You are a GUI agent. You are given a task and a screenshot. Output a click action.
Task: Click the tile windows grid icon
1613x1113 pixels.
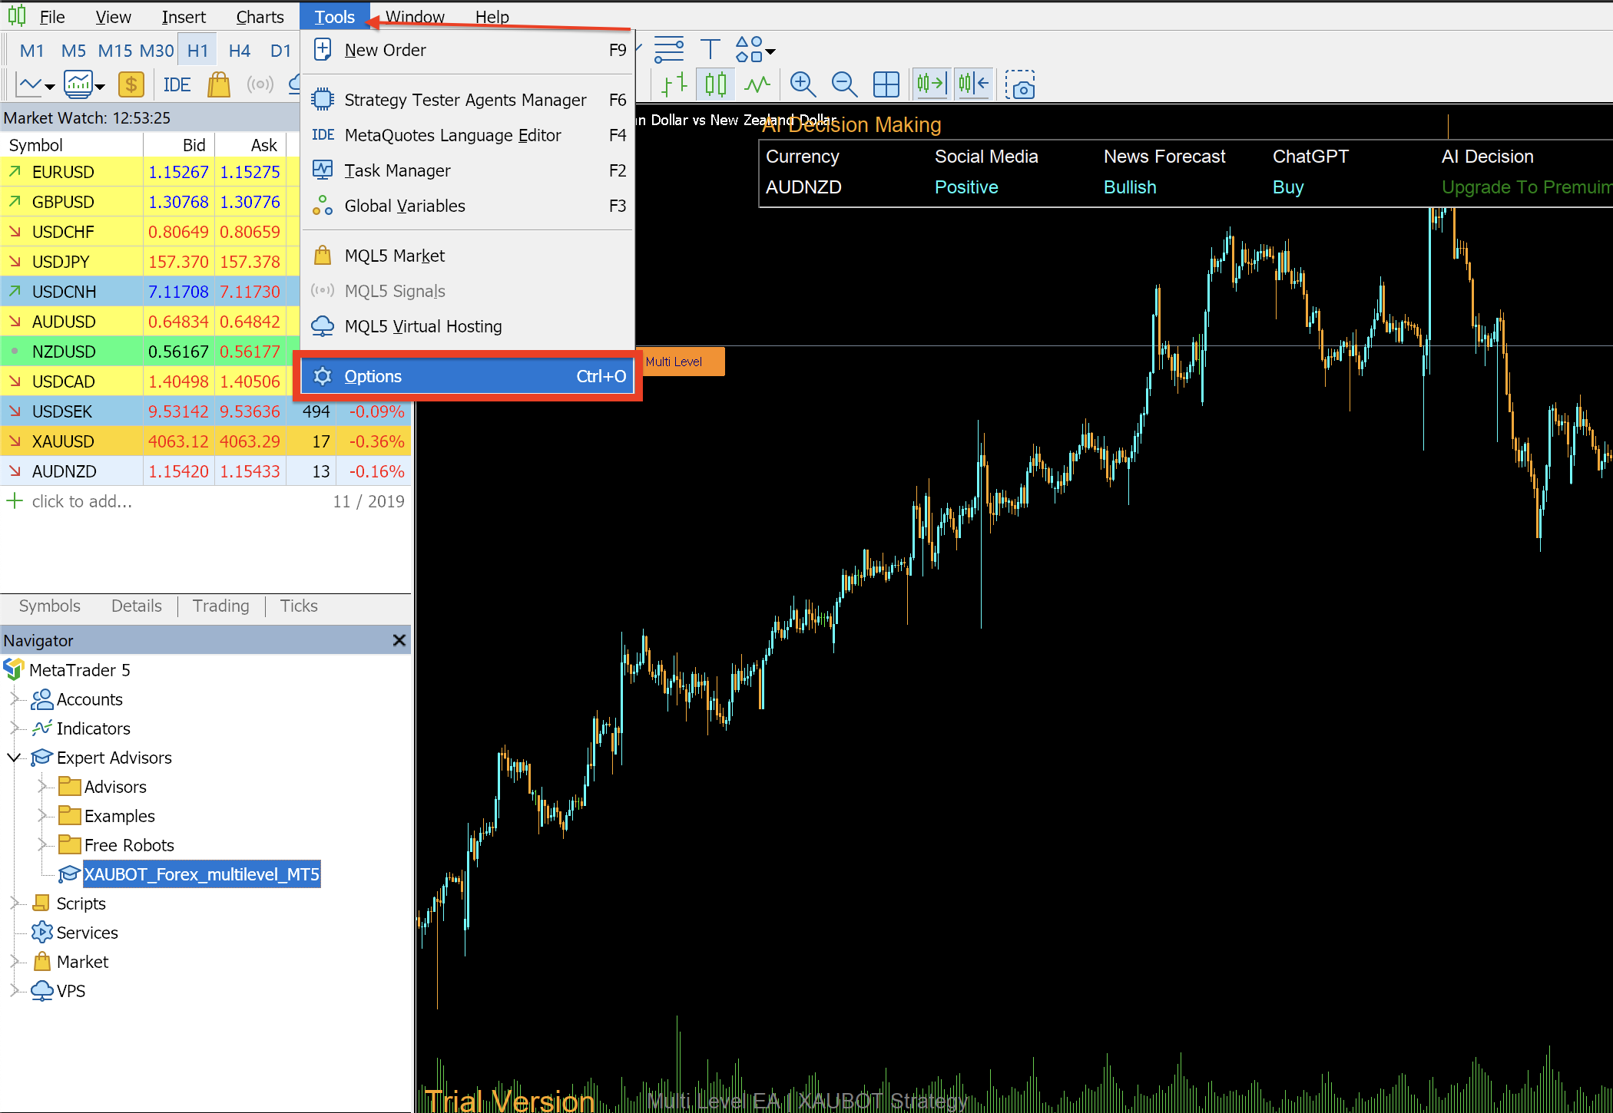pos(886,84)
